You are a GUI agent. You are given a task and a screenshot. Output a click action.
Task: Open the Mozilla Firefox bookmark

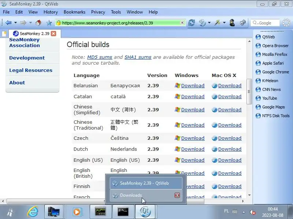pyautogui.click(x=271, y=54)
